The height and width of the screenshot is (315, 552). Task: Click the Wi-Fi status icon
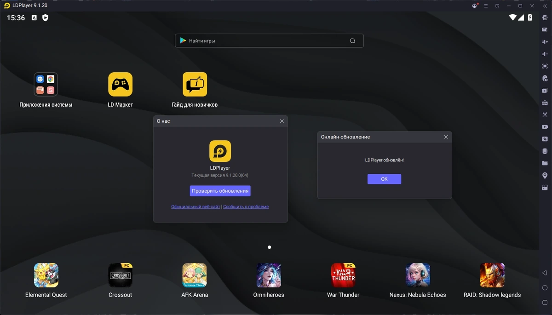tap(512, 17)
